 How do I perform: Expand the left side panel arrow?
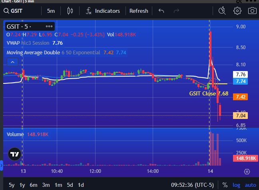click(1, 165)
